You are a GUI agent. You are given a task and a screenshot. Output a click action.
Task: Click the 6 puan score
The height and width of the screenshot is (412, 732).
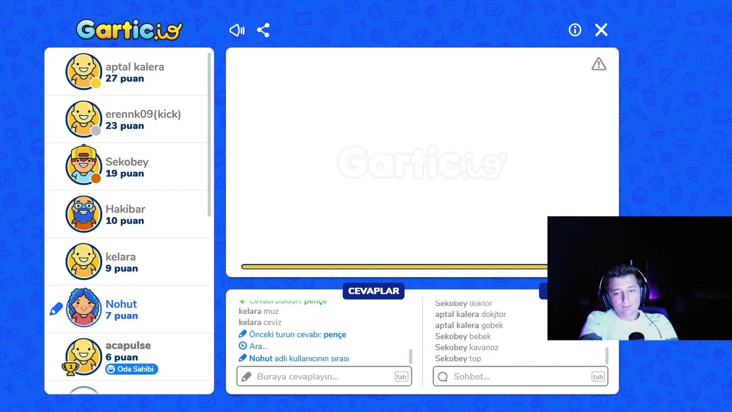click(122, 358)
